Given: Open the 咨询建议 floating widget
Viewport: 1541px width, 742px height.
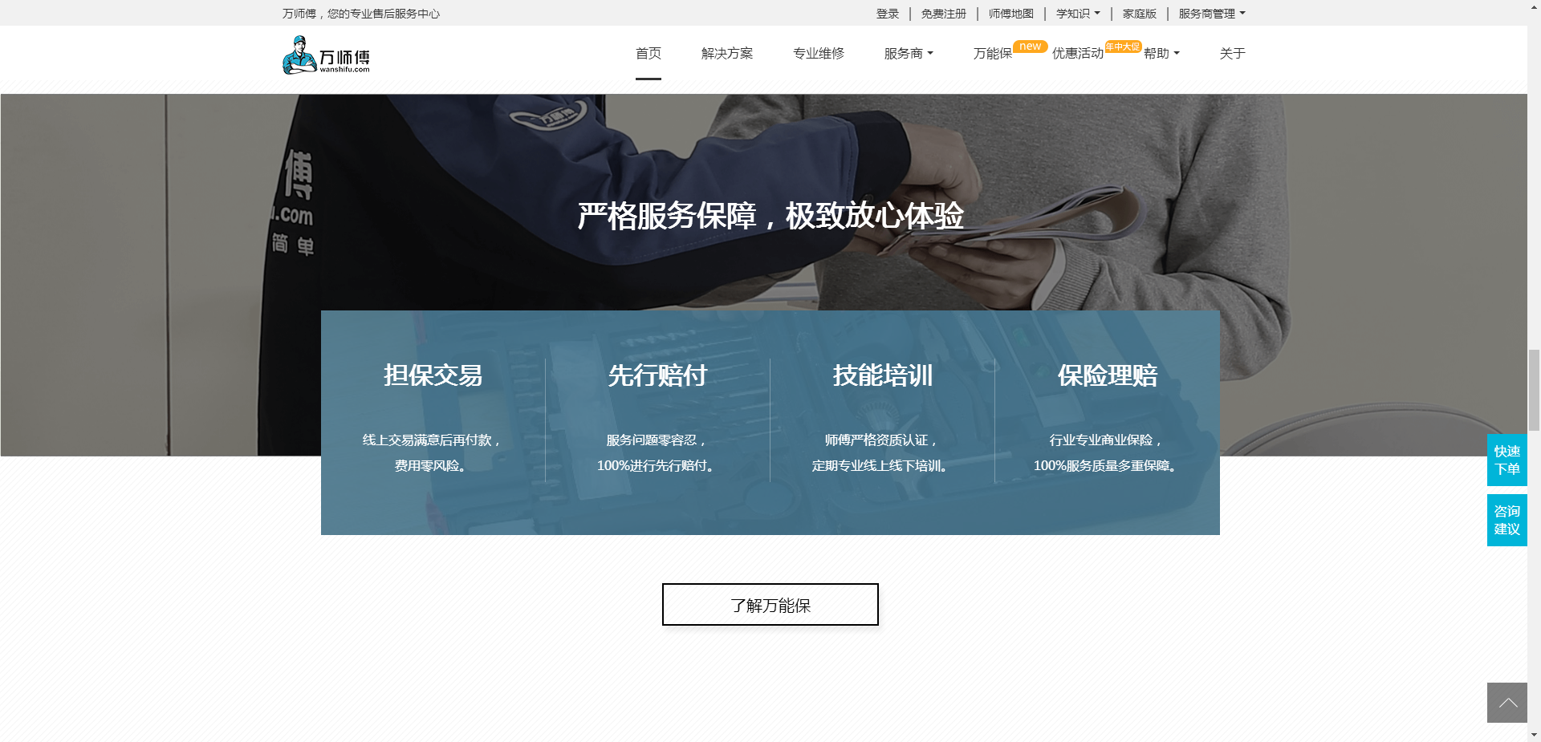Looking at the screenshot, I should [1506, 520].
